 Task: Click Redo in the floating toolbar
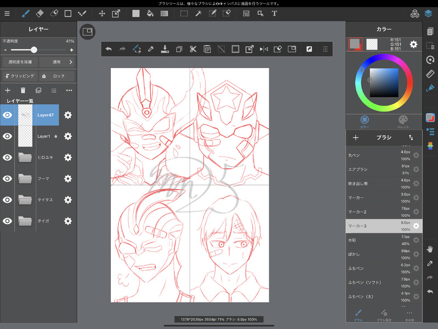[122, 49]
